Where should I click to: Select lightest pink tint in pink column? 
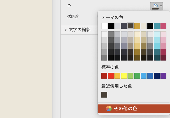point(163,35)
